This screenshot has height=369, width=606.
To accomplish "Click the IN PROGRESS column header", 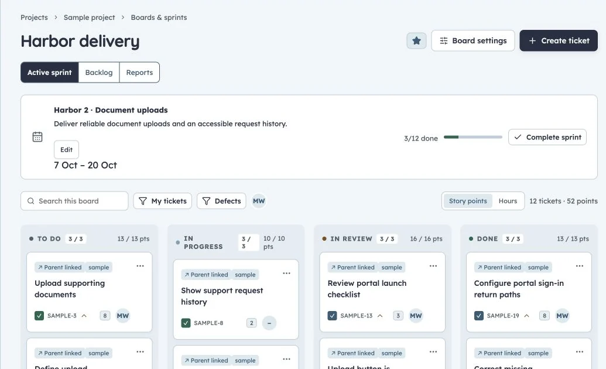I will (203, 242).
